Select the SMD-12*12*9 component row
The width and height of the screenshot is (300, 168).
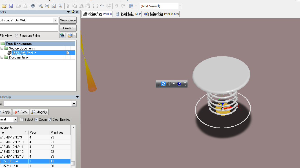(x=35, y=137)
